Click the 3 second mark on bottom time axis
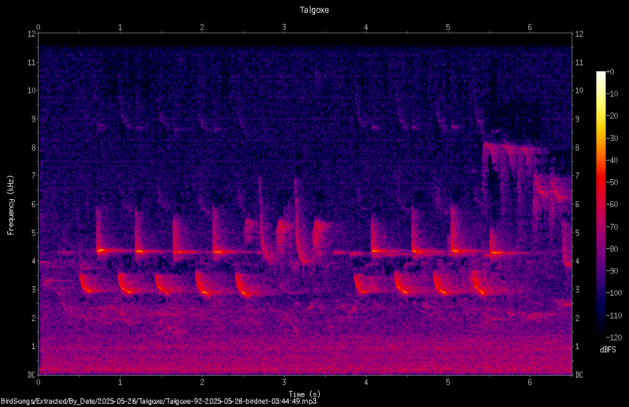The image size is (629, 407). [284, 382]
